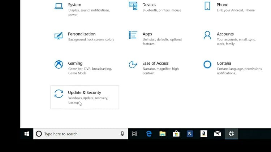Click 'Game bar, DVR, broadcasting' description

tap(90, 71)
